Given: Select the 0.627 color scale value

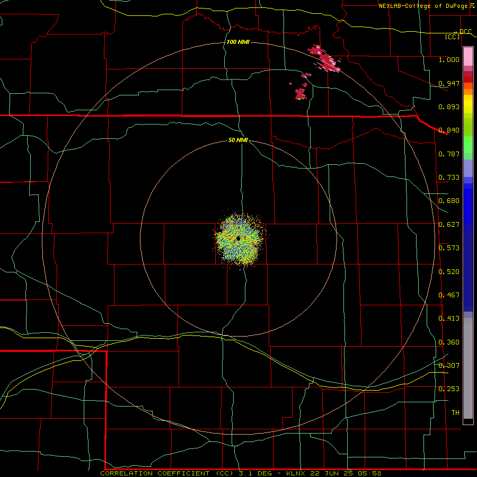Looking at the screenshot, I should point(449,225).
